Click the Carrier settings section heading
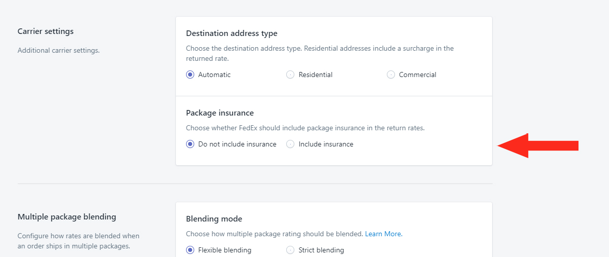Image resolution: width=609 pixels, height=257 pixels. point(45,31)
